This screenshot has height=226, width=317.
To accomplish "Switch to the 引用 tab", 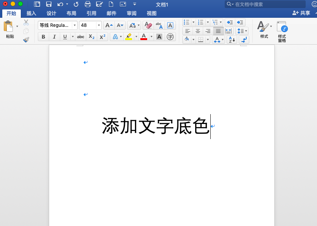I will coord(92,13).
